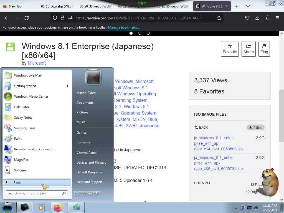This screenshot has width=284, height=213.
Task: Download the x86 ISO file link
Action: 218,163
